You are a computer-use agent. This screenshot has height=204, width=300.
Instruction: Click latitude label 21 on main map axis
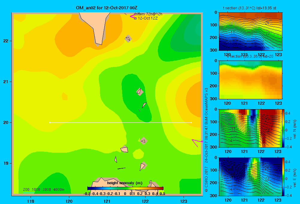click(6, 82)
